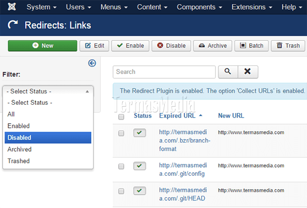Click the Search input field
The height and width of the screenshot is (208, 307).
[x=164, y=72]
